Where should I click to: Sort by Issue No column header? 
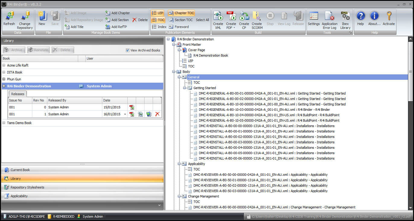(20, 100)
